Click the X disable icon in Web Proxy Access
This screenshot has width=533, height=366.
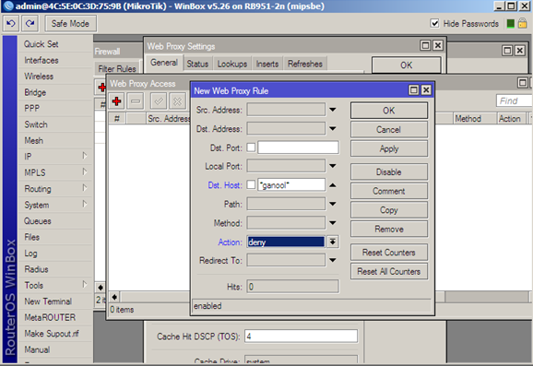(x=177, y=100)
